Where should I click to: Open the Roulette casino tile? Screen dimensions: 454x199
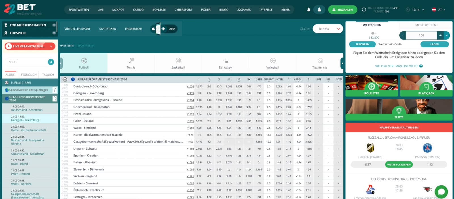tap(371, 86)
